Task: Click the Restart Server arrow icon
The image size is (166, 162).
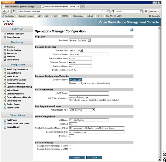Action: coord(5,104)
